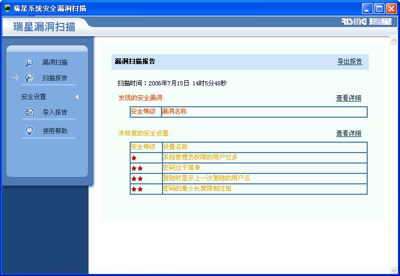Close the 瑞星系统安全漏洞扫描 window
Viewport: 400px width, 276px height.
point(391,9)
